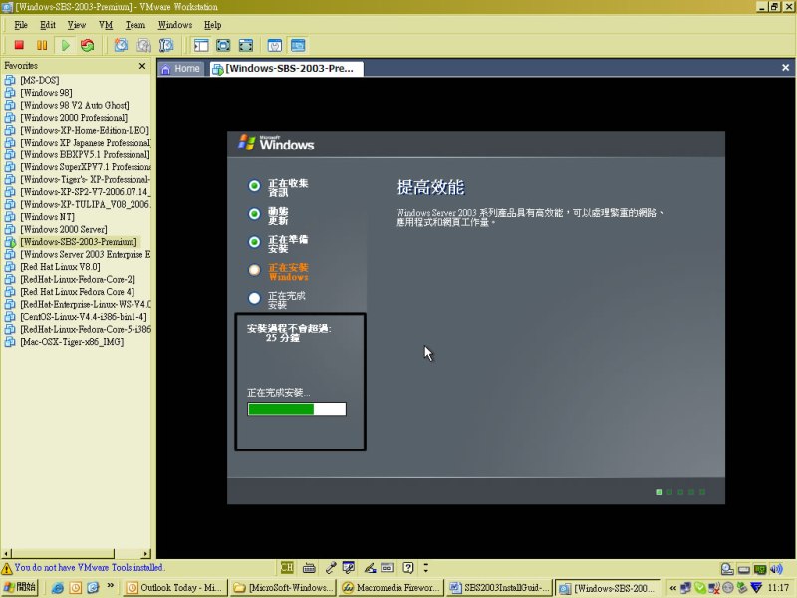Select [Windows-XP-Home-Edition-LEO] favorite
797x598 pixels.
pyautogui.click(x=85, y=130)
